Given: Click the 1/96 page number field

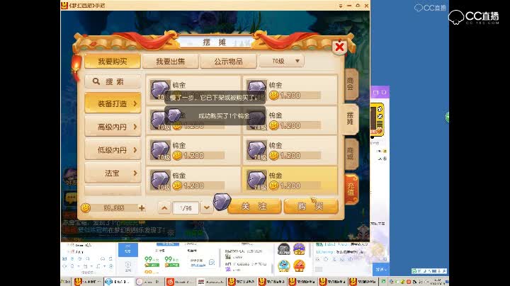Looking at the screenshot, I should tap(186, 207).
